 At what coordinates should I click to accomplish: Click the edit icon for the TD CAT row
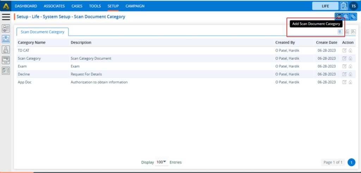pos(344,50)
